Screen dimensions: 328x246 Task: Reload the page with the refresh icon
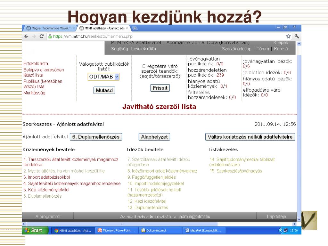click(41, 37)
